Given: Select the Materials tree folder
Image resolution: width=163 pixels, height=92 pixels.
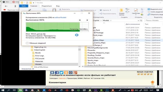Looking at the screenshot, I should pyautogui.click(x=39, y=61).
